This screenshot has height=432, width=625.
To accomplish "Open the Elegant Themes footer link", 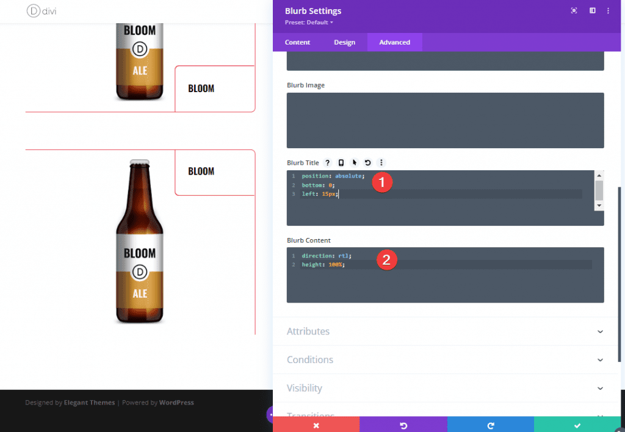I will click(89, 403).
